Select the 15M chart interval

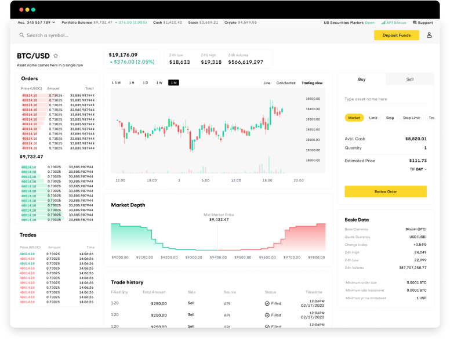tap(116, 83)
